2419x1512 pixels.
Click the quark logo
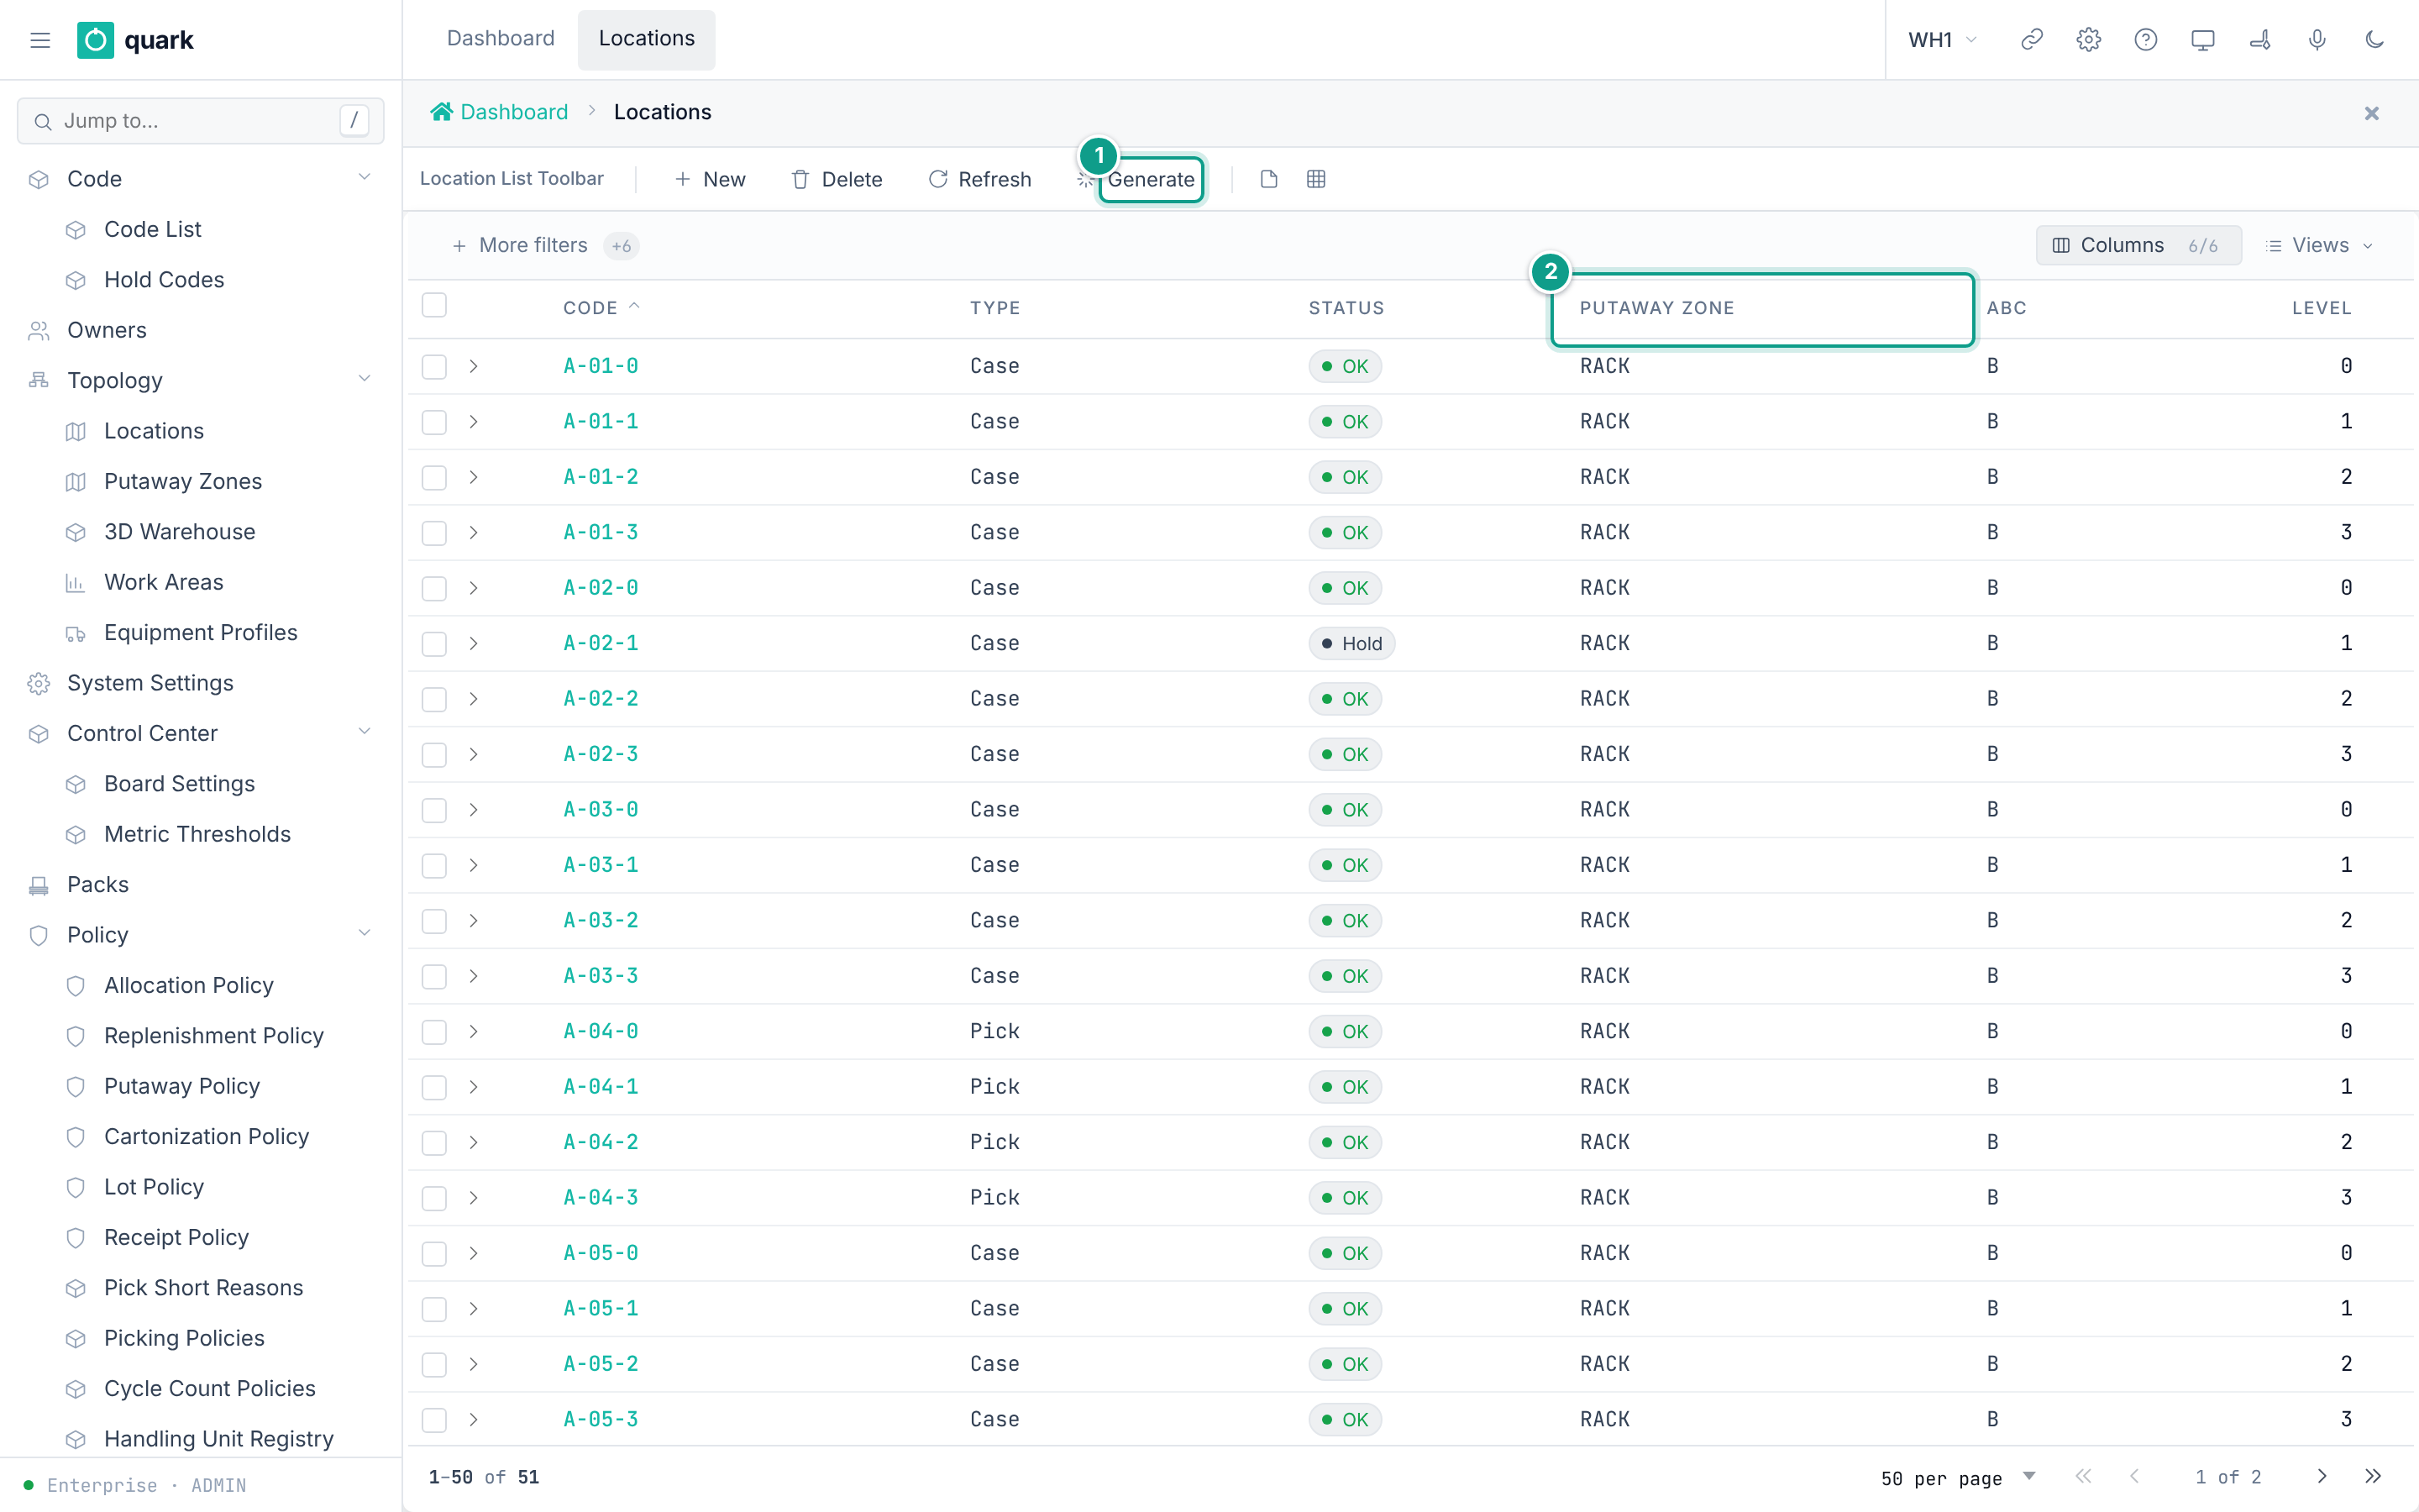136,40
